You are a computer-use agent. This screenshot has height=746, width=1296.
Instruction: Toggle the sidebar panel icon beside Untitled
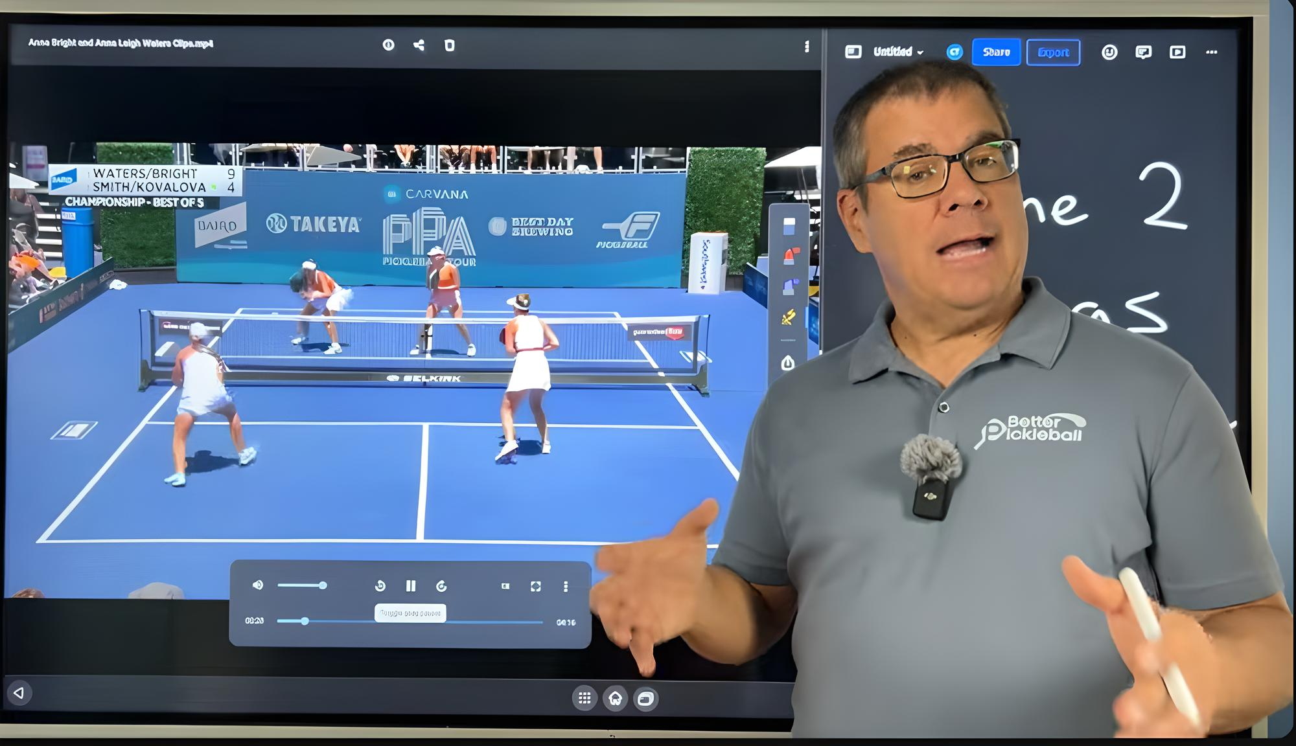[x=853, y=52]
